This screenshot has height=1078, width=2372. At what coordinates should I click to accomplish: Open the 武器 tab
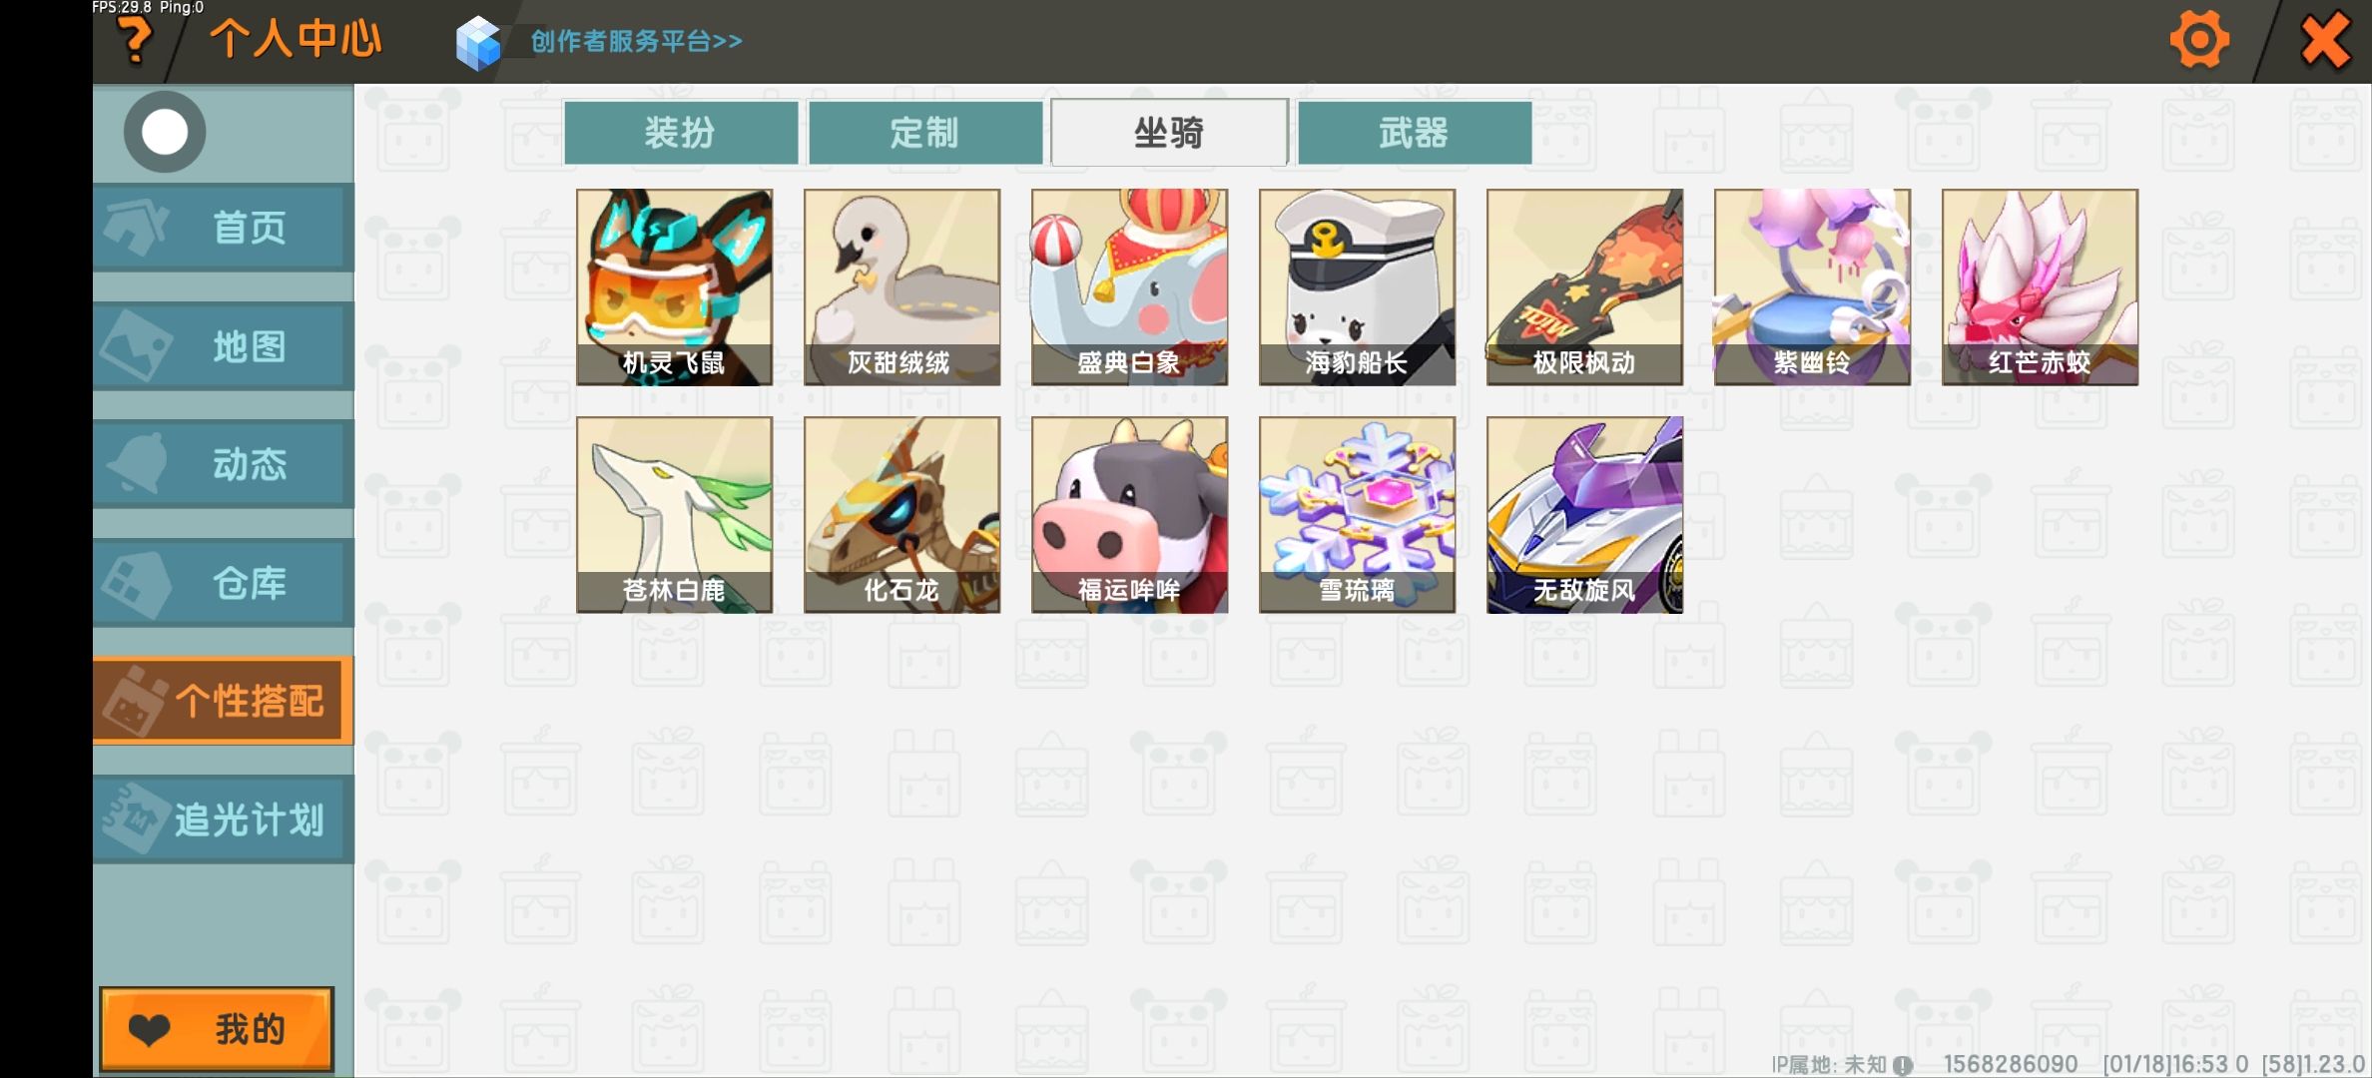pyautogui.click(x=1414, y=132)
